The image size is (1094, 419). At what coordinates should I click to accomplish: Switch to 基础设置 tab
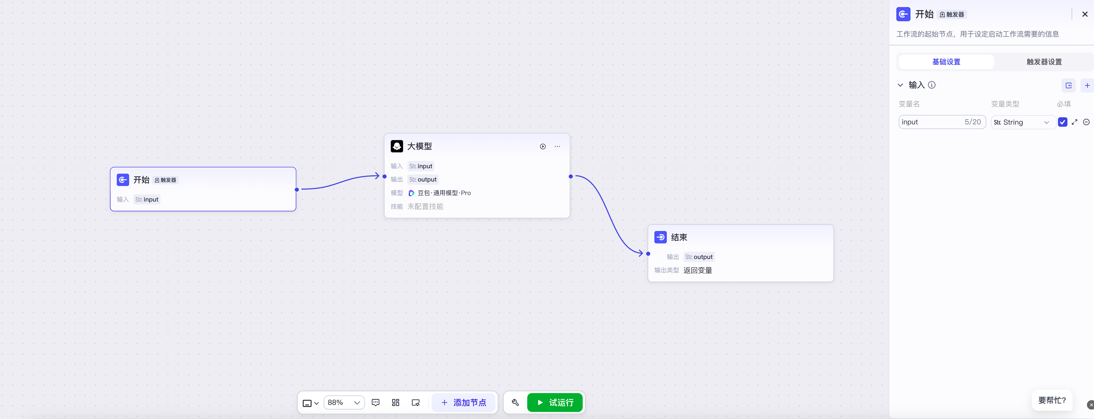pyautogui.click(x=946, y=62)
